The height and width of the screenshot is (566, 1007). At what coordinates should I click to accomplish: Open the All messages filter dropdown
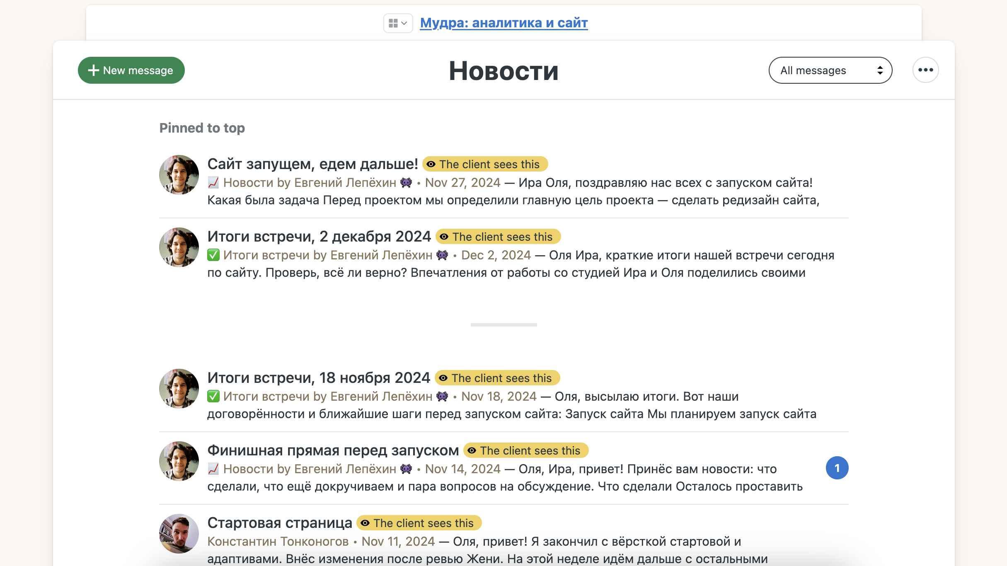[830, 70]
